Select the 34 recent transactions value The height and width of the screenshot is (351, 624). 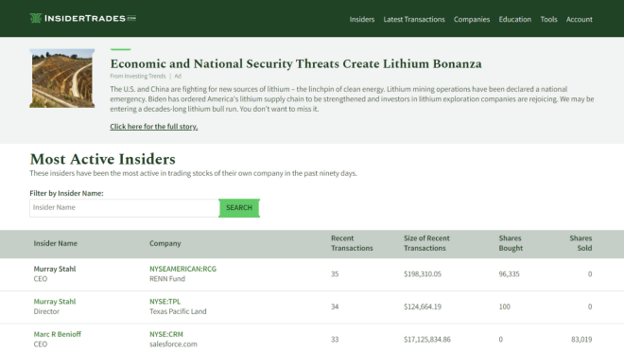[x=335, y=307]
